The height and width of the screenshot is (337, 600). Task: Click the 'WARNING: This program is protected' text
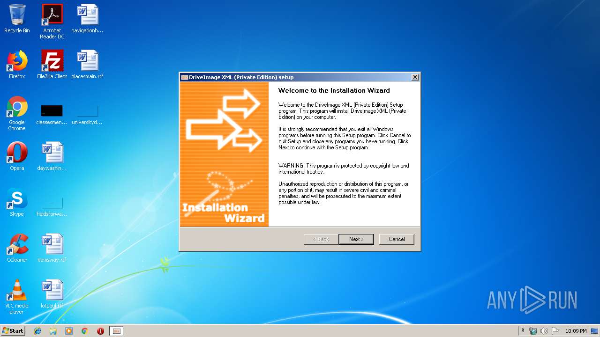(344, 168)
